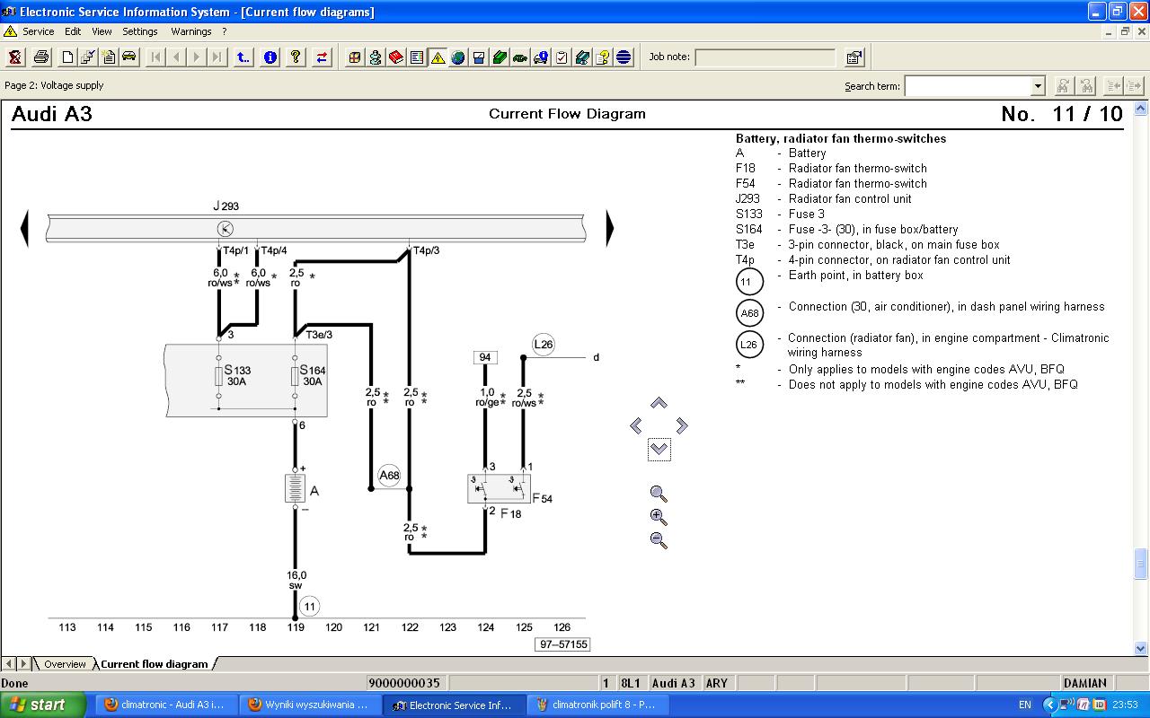Click the exit program toolbar icon
The width and height of the screenshot is (1150, 718).
pyautogui.click(x=15, y=57)
